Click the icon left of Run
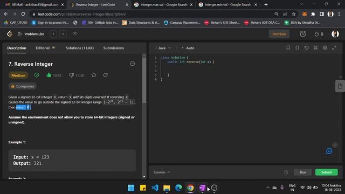345x194 pixels. coord(286,172)
